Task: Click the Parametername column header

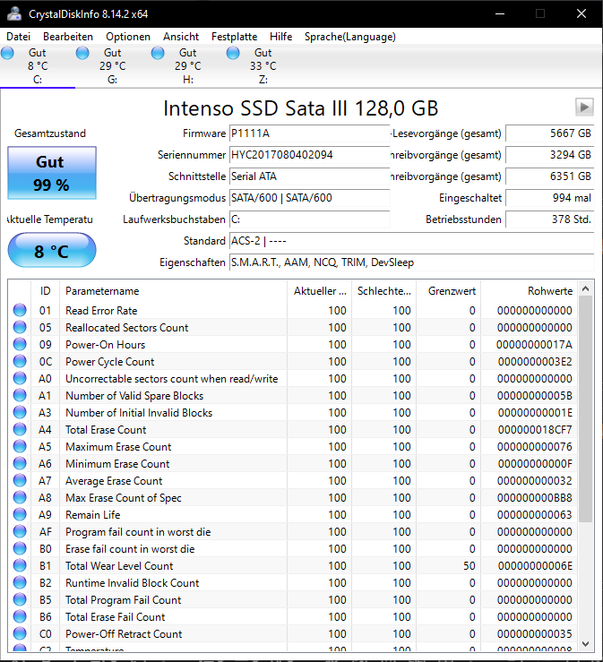Action: [173, 291]
